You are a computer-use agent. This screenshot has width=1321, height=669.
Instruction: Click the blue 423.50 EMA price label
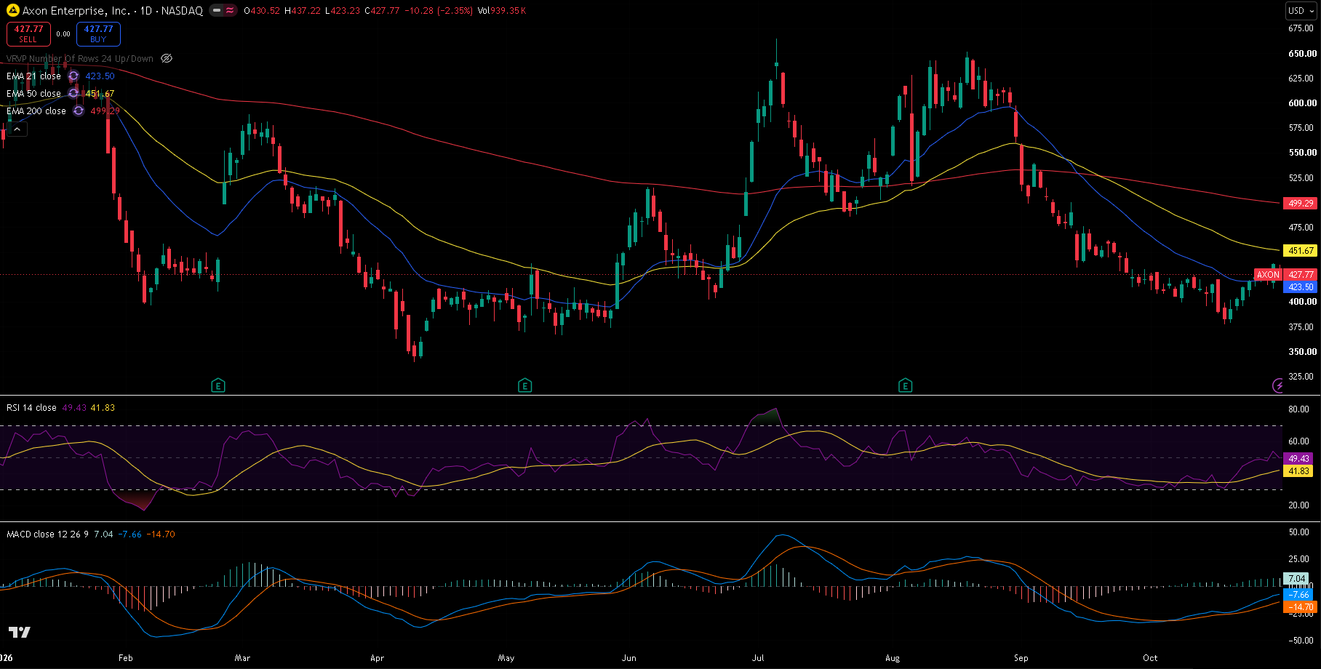[x=1301, y=287]
